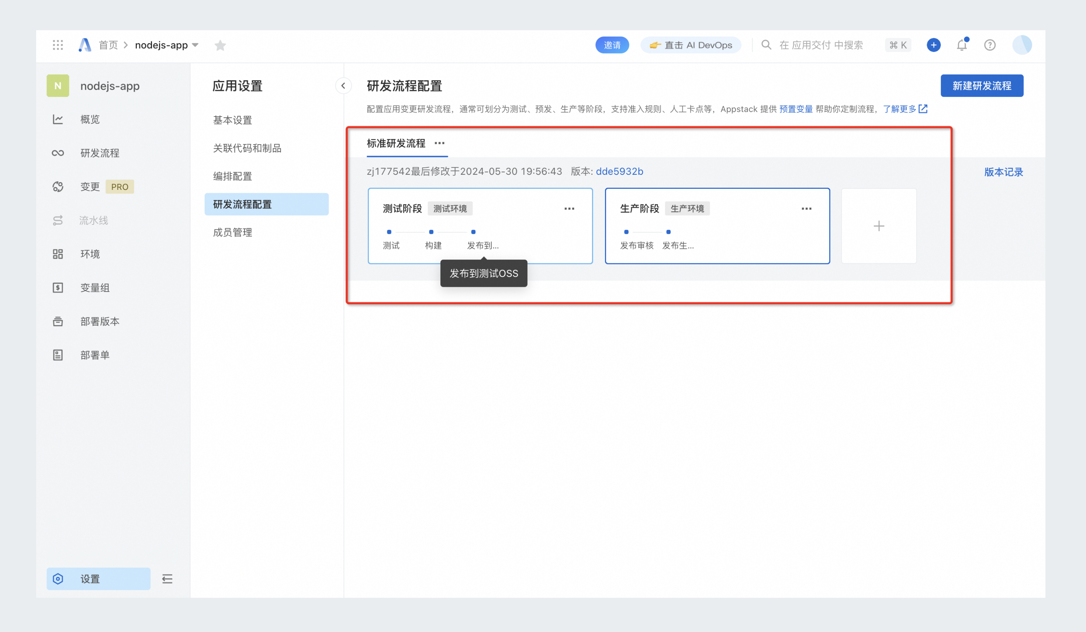
Task: Click the search box 在应用交付中搜索
Action: tap(821, 45)
